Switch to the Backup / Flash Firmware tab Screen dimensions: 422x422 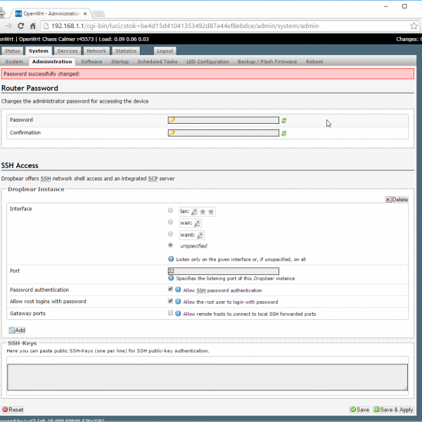tap(267, 62)
